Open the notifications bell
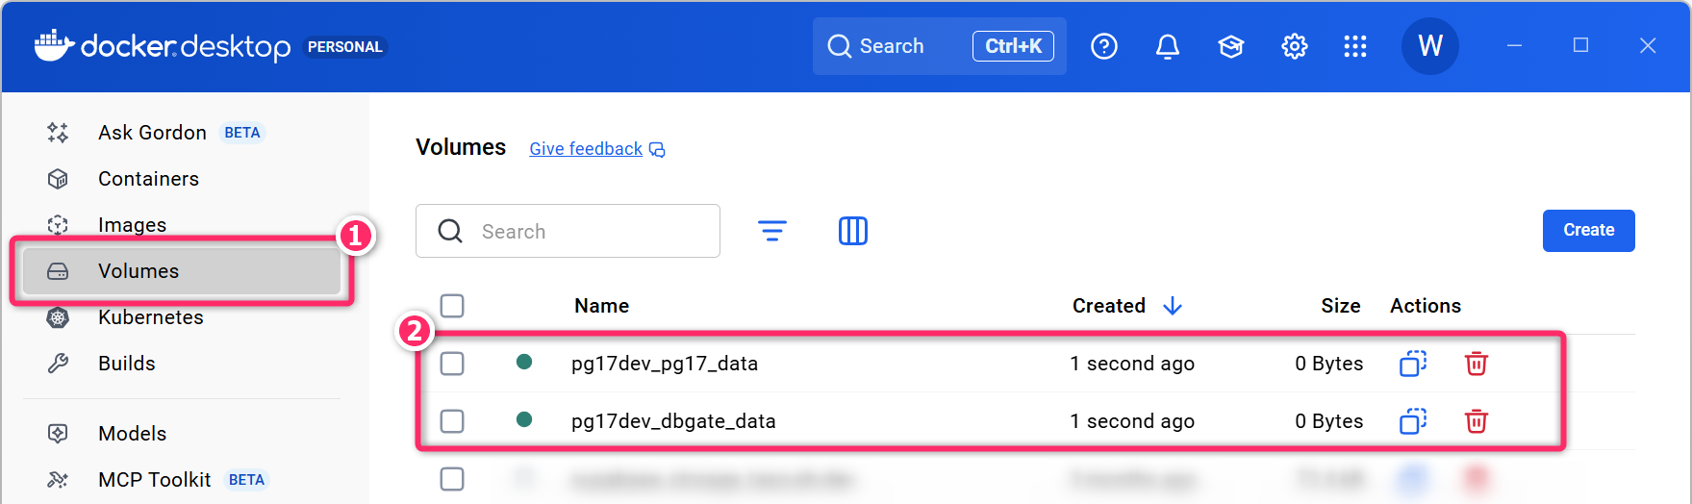Viewport: 1692px width, 504px height. pos(1167,46)
